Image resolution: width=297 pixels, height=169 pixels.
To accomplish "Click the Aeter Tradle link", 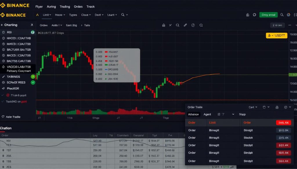I will click(x=13, y=117).
